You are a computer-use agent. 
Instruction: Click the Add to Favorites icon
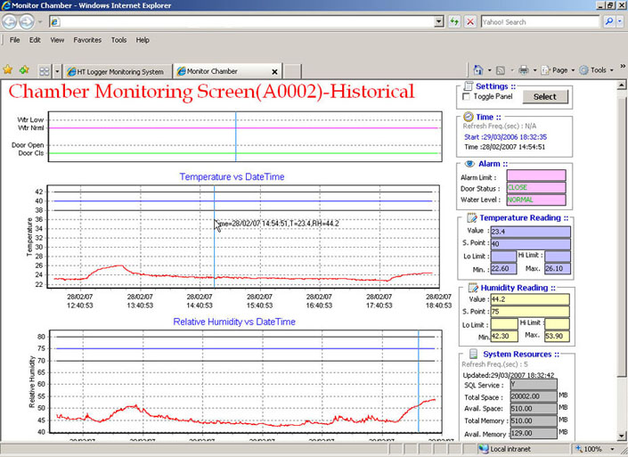point(24,69)
